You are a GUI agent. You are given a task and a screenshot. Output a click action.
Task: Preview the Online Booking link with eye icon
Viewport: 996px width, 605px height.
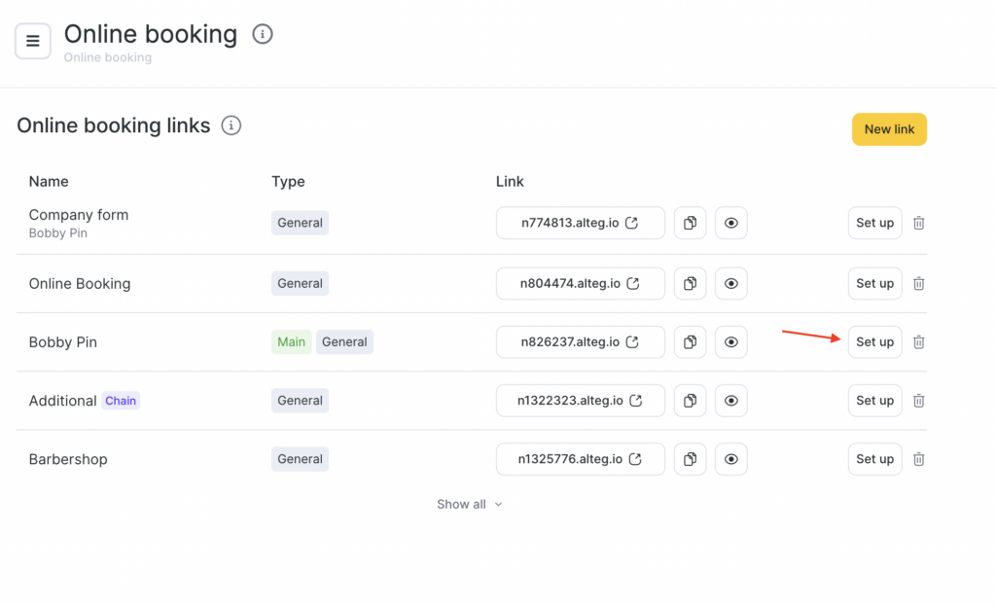730,284
